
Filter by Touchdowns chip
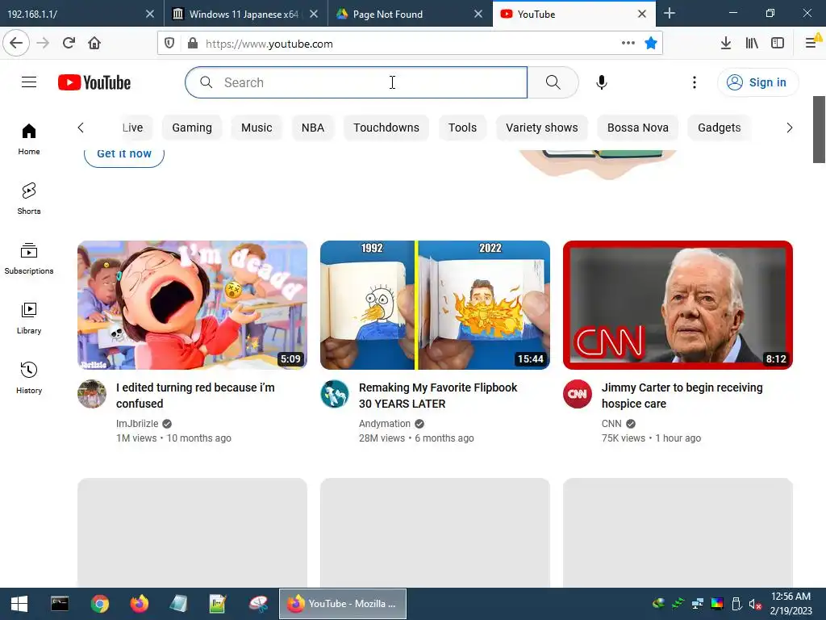[386, 128]
